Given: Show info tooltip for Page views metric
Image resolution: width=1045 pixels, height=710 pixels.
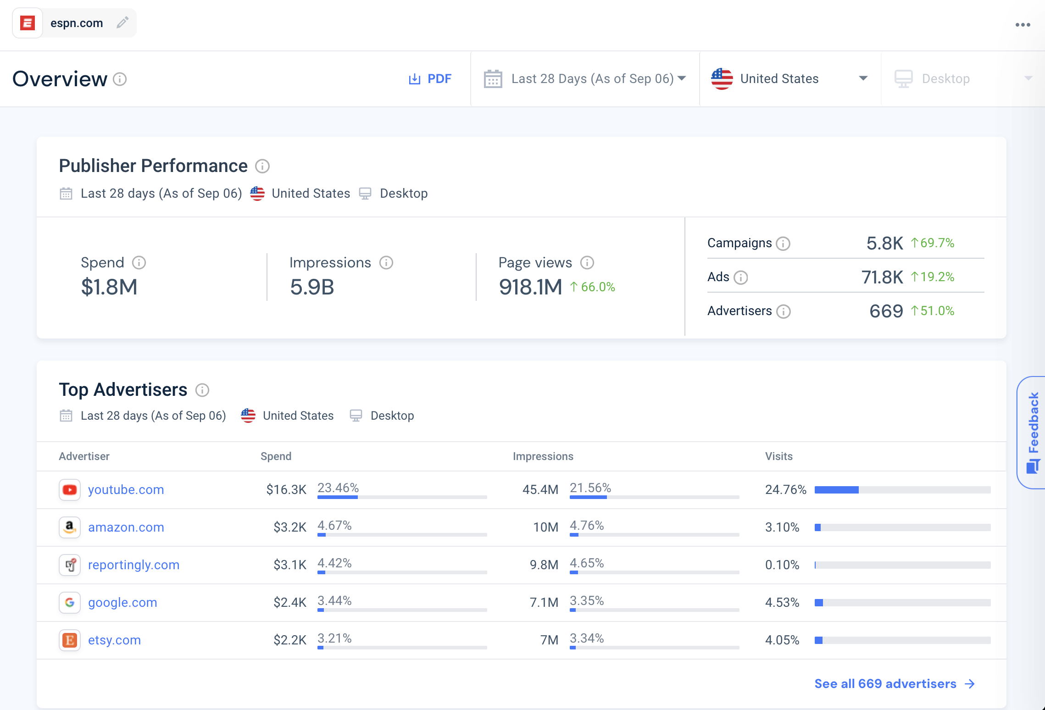Looking at the screenshot, I should pyautogui.click(x=587, y=263).
